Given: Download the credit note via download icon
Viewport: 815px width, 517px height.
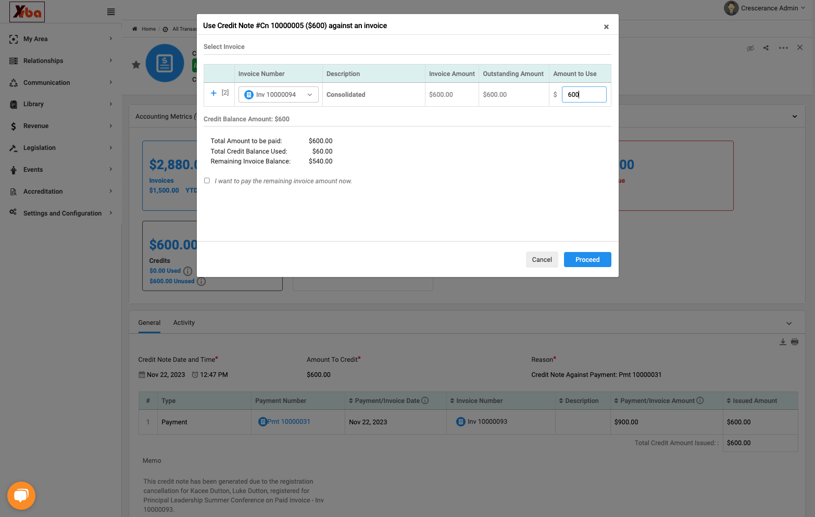Looking at the screenshot, I should (783, 342).
